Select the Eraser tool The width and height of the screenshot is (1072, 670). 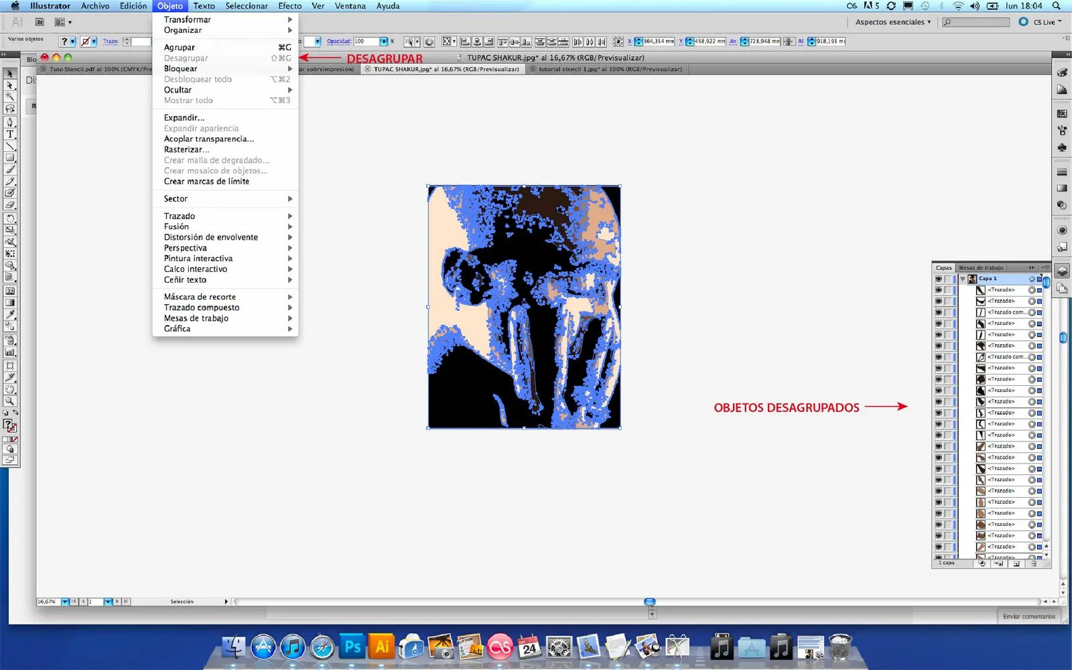tap(9, 205)
